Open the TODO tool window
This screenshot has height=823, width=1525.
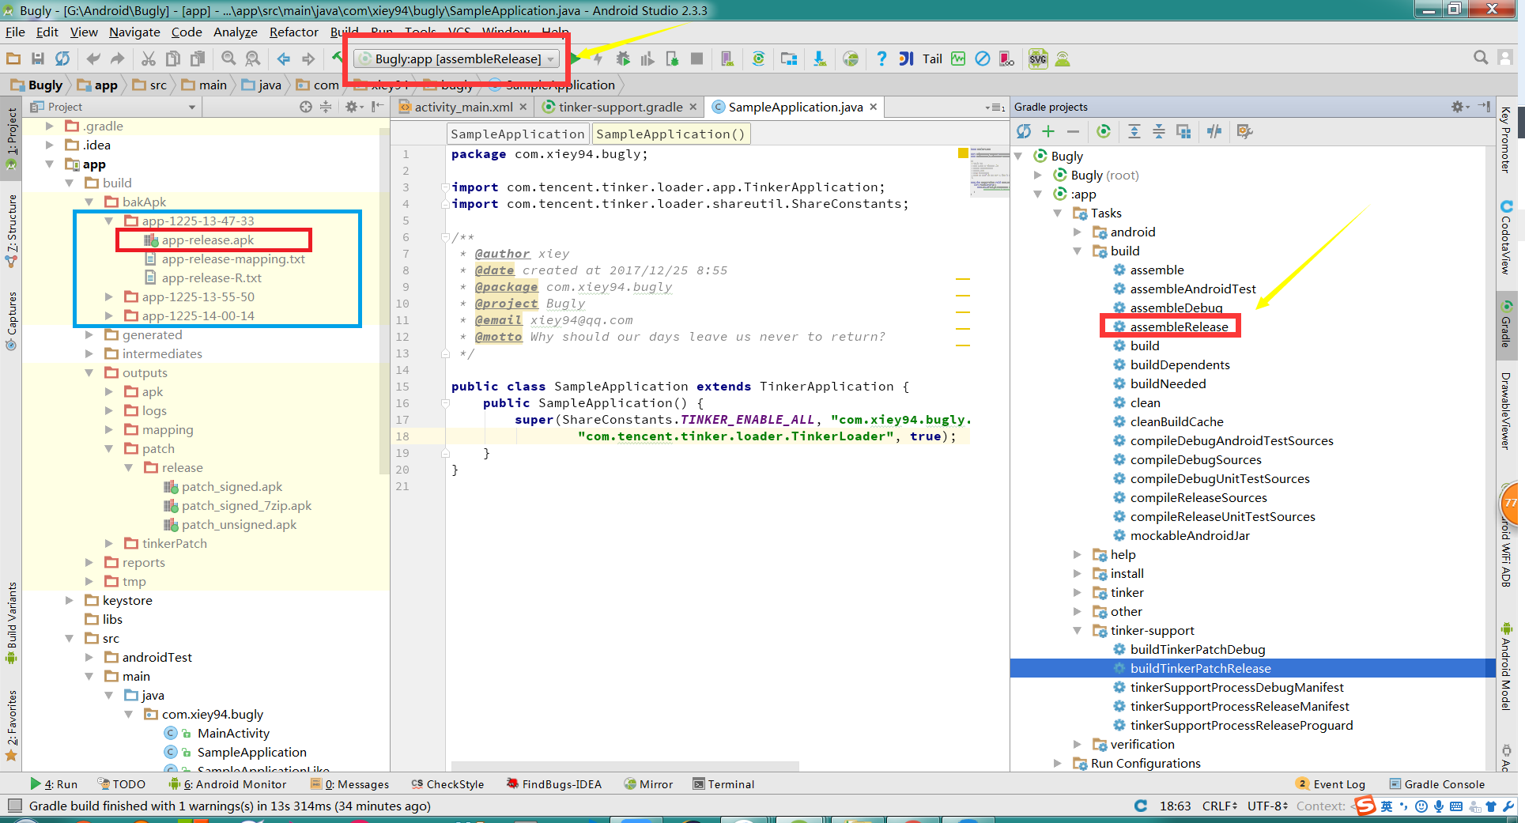[122, 784]
